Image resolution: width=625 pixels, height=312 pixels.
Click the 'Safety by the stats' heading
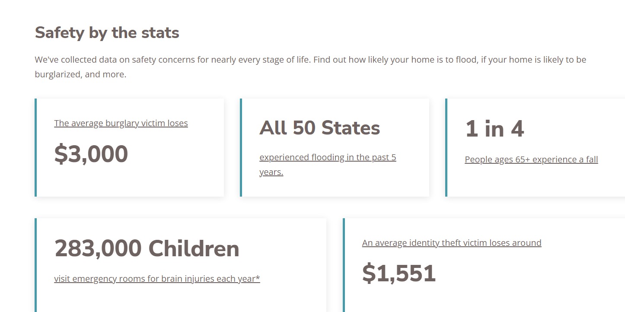[107, 32]
